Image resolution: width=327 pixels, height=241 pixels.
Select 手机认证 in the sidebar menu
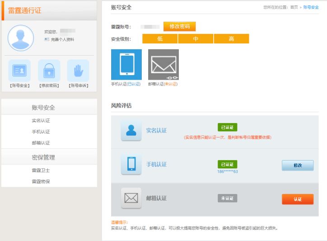(41, 132)
